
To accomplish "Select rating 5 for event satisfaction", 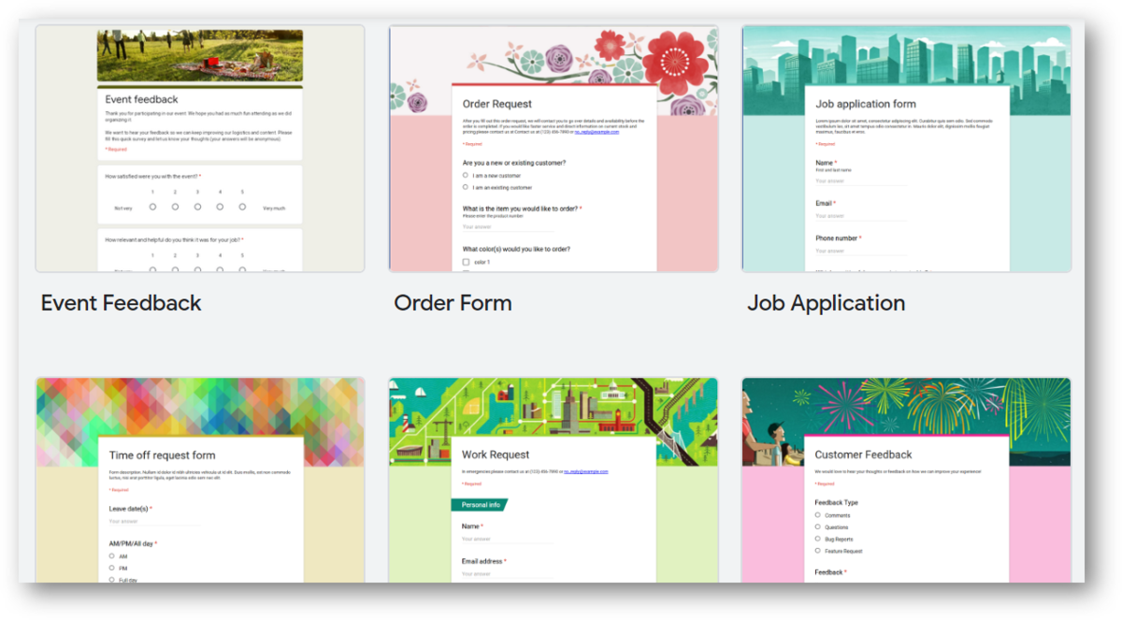I will click(242, 207).
